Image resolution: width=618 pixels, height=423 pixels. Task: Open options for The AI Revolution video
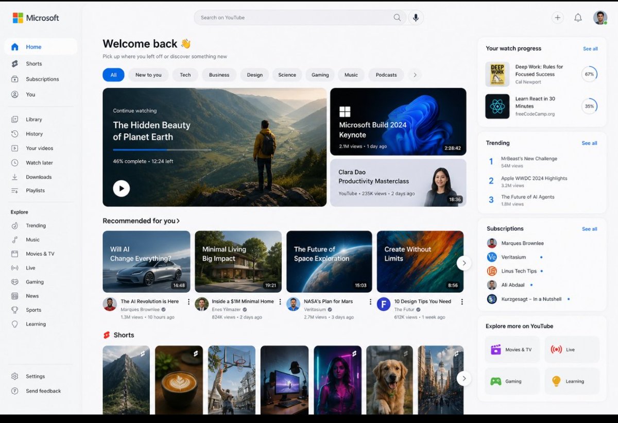click(x=188, y=302)
